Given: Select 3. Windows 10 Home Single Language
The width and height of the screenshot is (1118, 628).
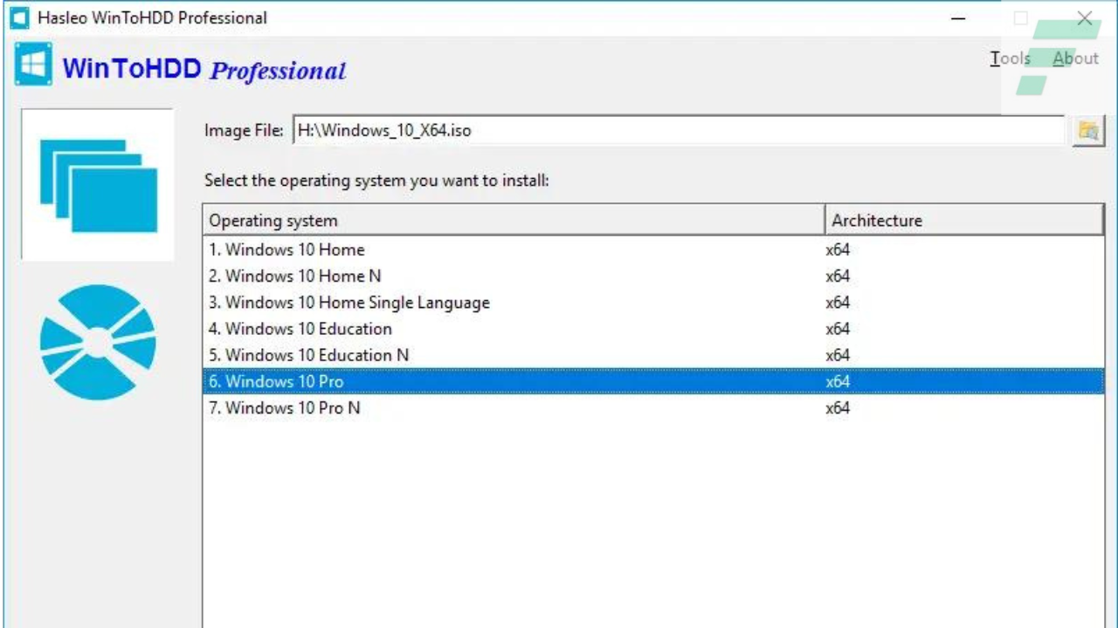Looking at the screenshot, I should [x=653, y=303].
